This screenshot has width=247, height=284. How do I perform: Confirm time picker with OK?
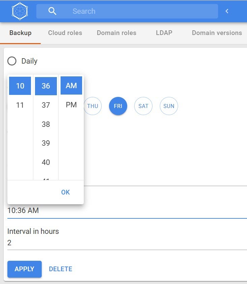65,192
